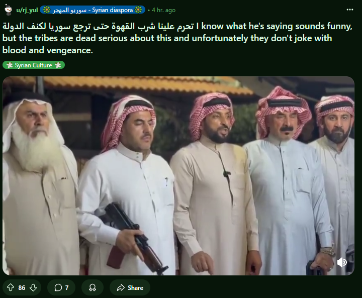Screen dimensions: 362x298
Task: Open the u/rj_yul profile link
Action: coord(27,10)
